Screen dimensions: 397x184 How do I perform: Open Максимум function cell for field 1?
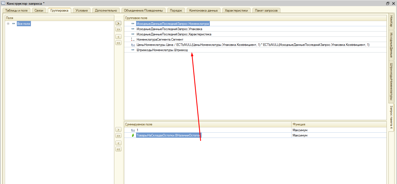point(339,130)
